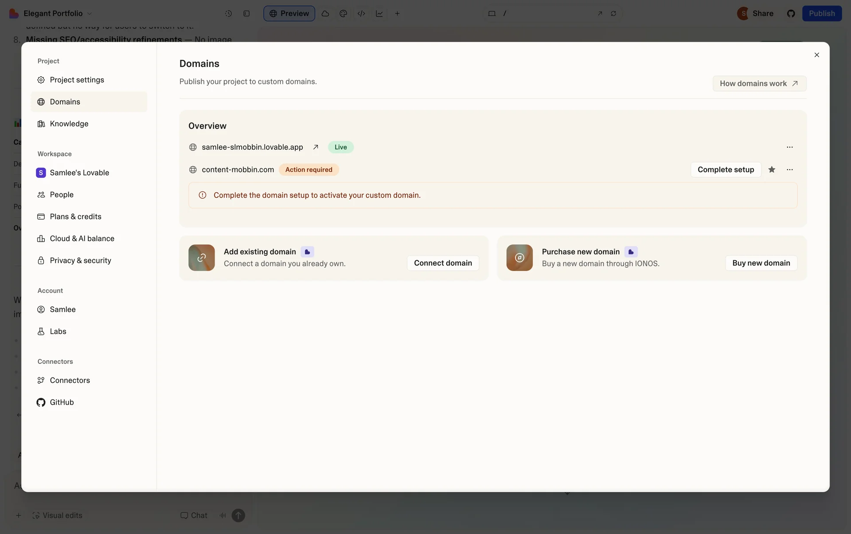Star content-mobbin.com as primary domain
Viewport: 851px width, 534px height.
coord(772,170)
